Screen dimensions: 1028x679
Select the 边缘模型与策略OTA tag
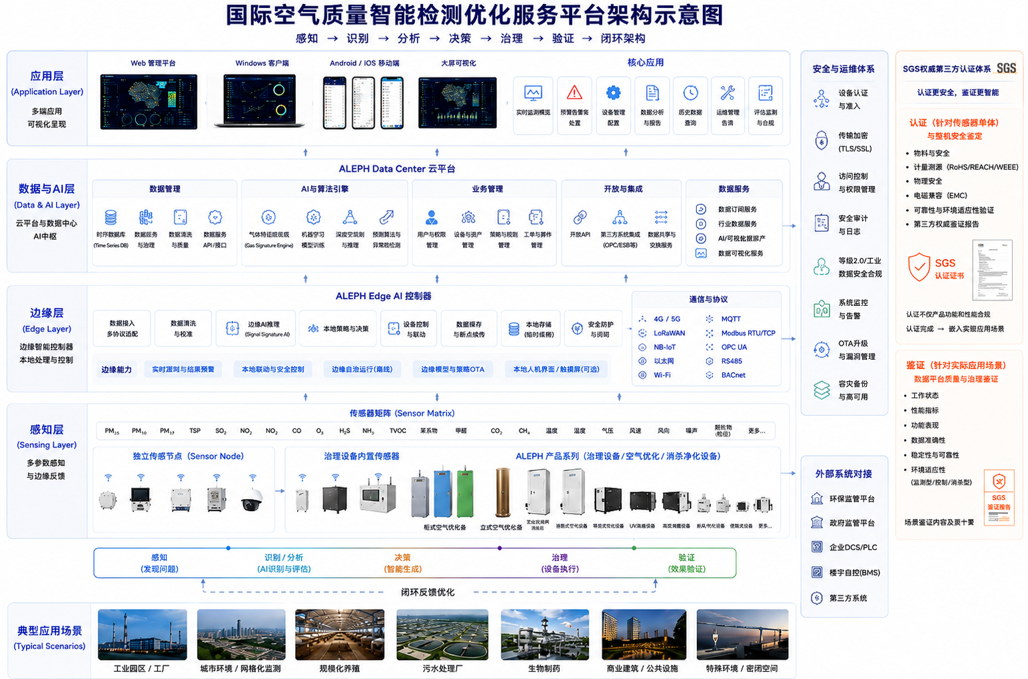click(x=452, y=369)
